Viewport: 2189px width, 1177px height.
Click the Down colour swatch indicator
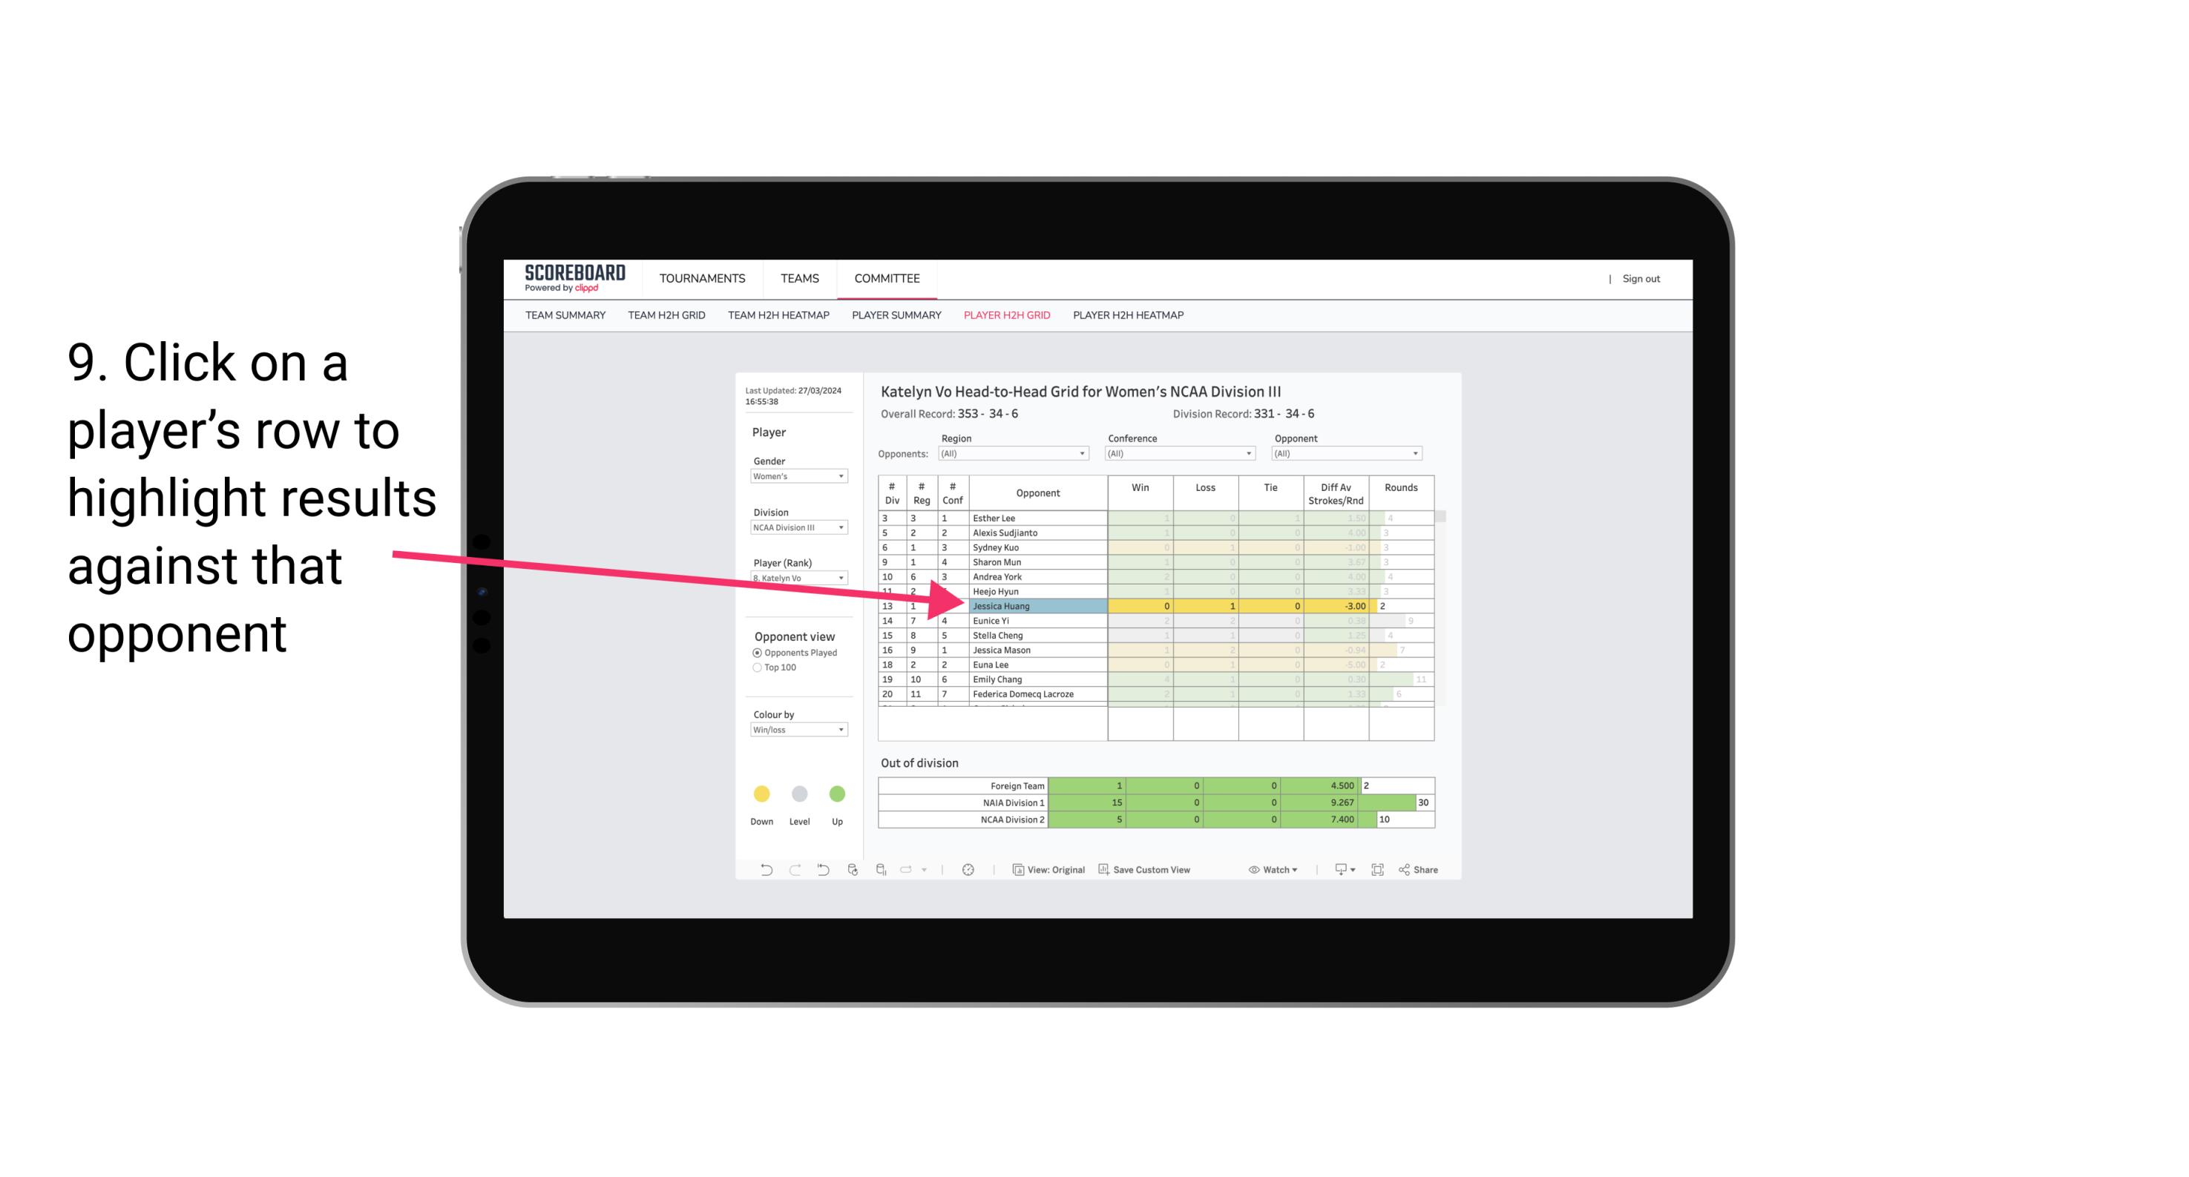click(x=760, y=793)
